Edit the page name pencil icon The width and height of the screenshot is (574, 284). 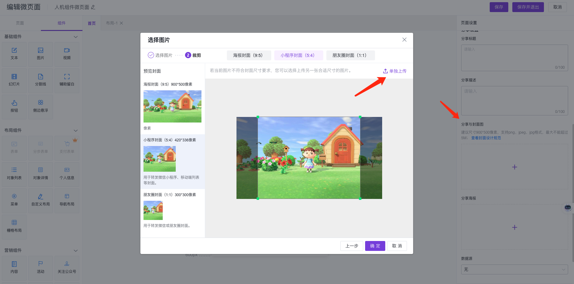click(x=93, y=7)
